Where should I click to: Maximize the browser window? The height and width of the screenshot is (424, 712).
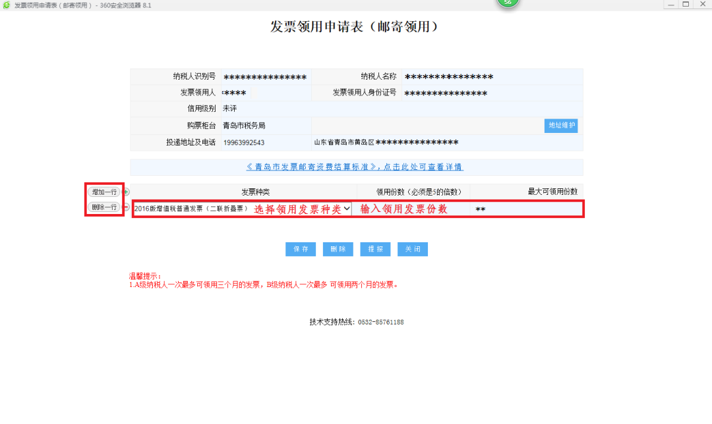click(x=686, y=4)
